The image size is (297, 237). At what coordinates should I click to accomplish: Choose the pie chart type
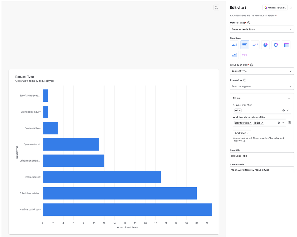[x=265, y=45]
